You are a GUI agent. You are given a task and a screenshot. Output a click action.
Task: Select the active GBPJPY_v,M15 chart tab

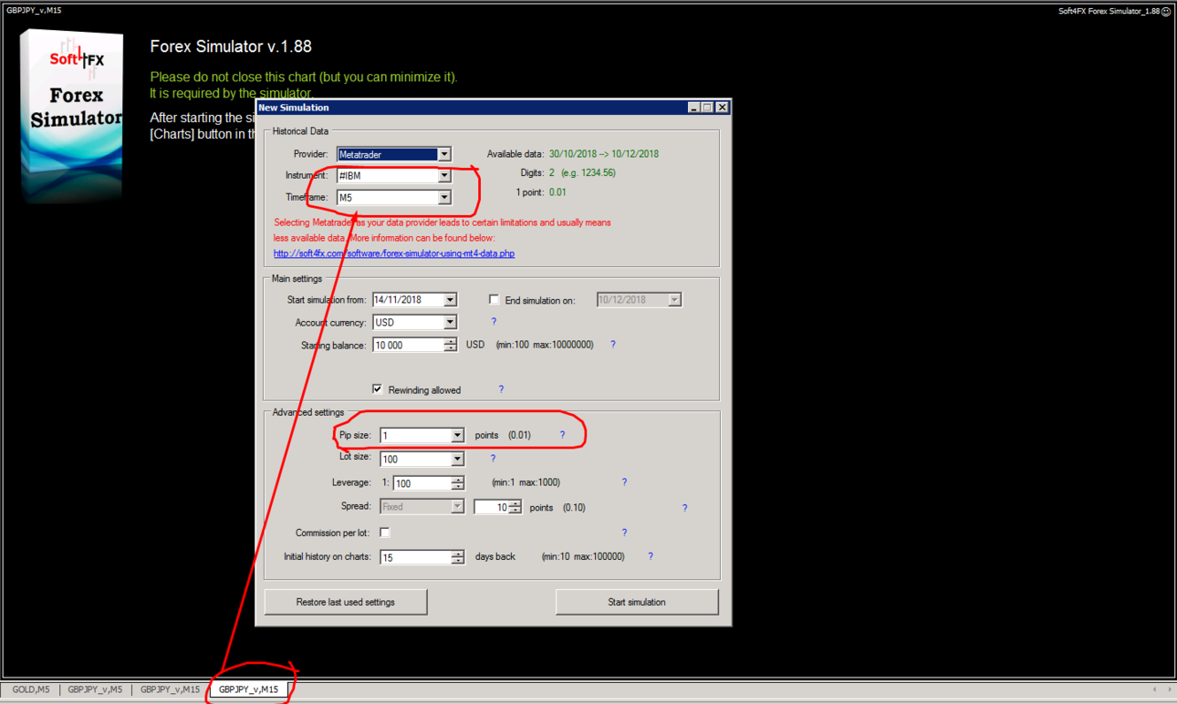coord(248,689)
